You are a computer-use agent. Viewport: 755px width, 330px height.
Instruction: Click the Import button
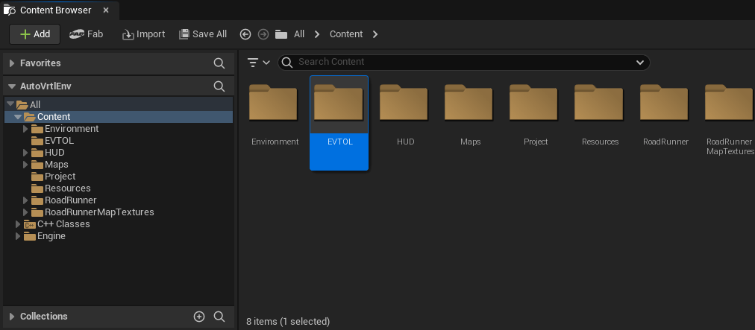(143, 34)
